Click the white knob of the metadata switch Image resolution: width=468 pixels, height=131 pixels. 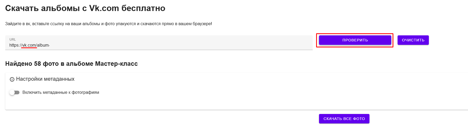pyautogui.click(x=12, y=92)
